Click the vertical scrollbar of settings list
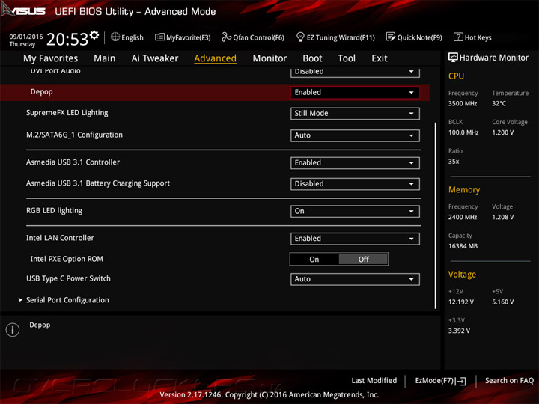Image resolution: width=539 pixels, height=404 pixels. click(436, 215)
